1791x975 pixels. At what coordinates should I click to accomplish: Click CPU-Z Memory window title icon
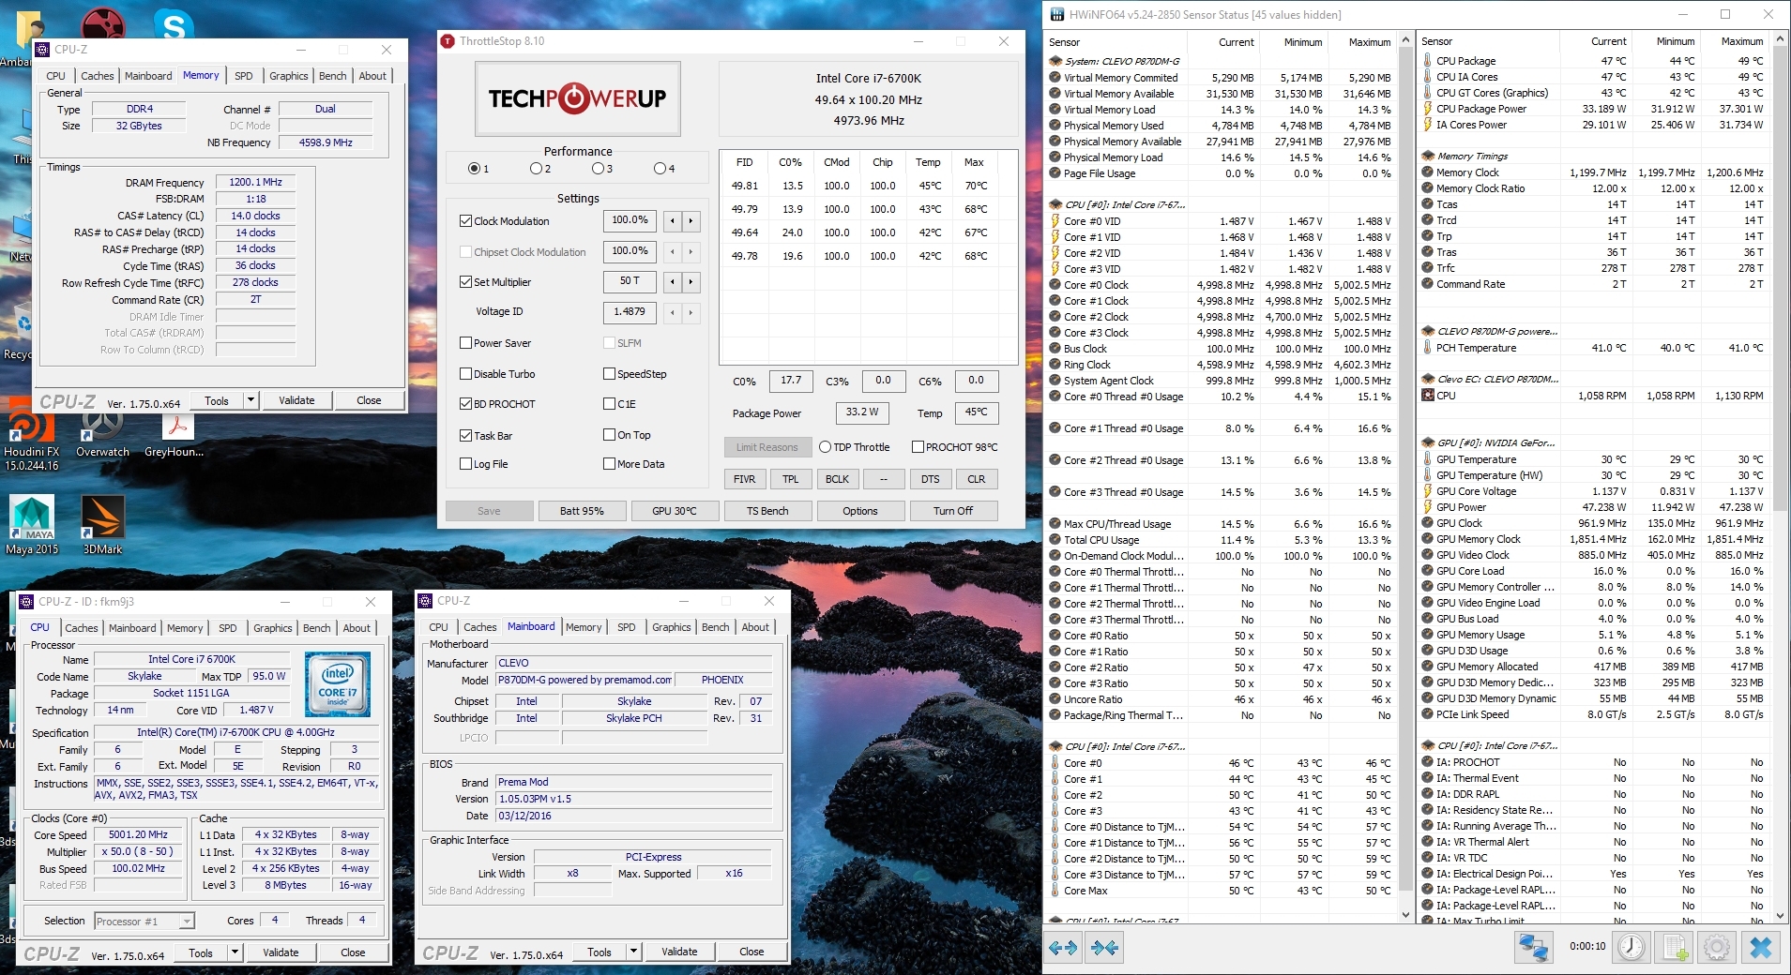click(x=42, y=50)
